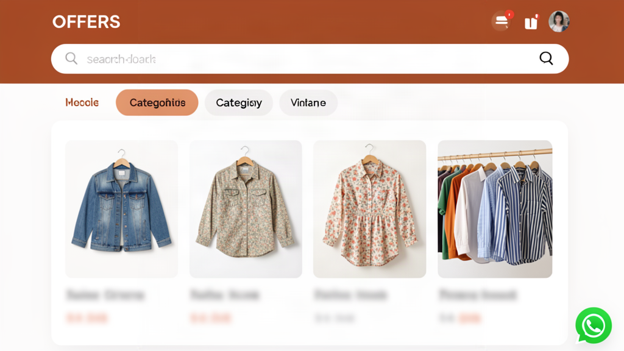624x351 pixels.
Task: Open the hanging shirts rack product image
Action: (495, 209)
